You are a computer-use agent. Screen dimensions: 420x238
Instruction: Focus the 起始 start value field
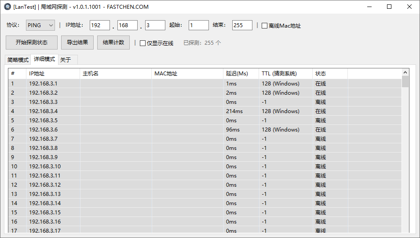click(x=198, y=25)
